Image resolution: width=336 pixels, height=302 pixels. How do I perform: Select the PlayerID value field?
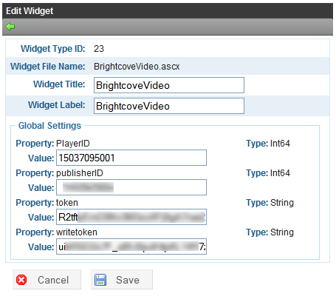(x=131, y=158)
